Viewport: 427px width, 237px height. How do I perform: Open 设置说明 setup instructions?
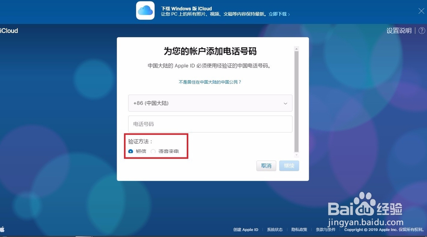[x=399, y=30]
